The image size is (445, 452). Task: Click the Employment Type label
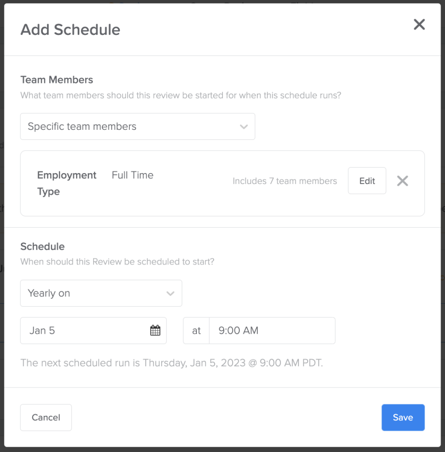(67, 183)
